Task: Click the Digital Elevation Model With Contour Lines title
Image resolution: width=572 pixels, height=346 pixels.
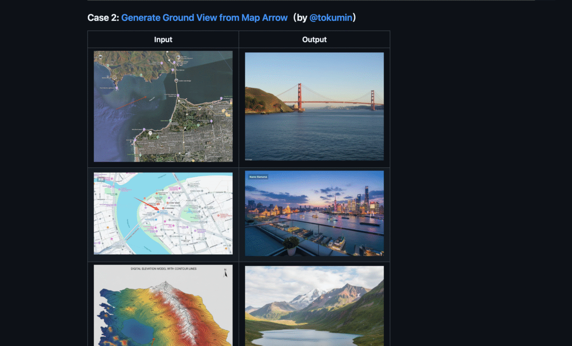Action: 163,269
